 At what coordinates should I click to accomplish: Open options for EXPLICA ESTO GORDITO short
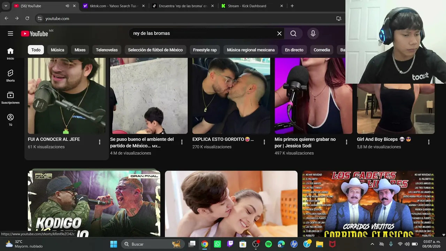264,142
